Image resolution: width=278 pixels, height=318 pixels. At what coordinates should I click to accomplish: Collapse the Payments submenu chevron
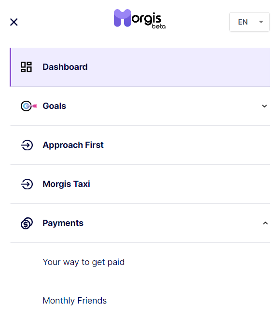click(x=265, y=223)
